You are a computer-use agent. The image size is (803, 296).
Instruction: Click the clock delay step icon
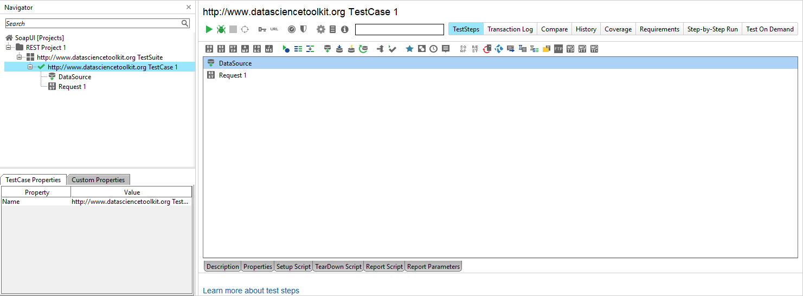[x=434, y=49]
